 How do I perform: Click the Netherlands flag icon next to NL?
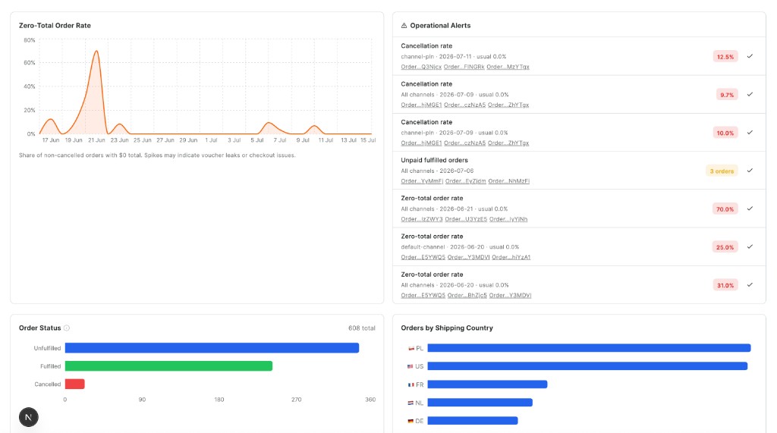pyautogui.click(x=411, y=403)
